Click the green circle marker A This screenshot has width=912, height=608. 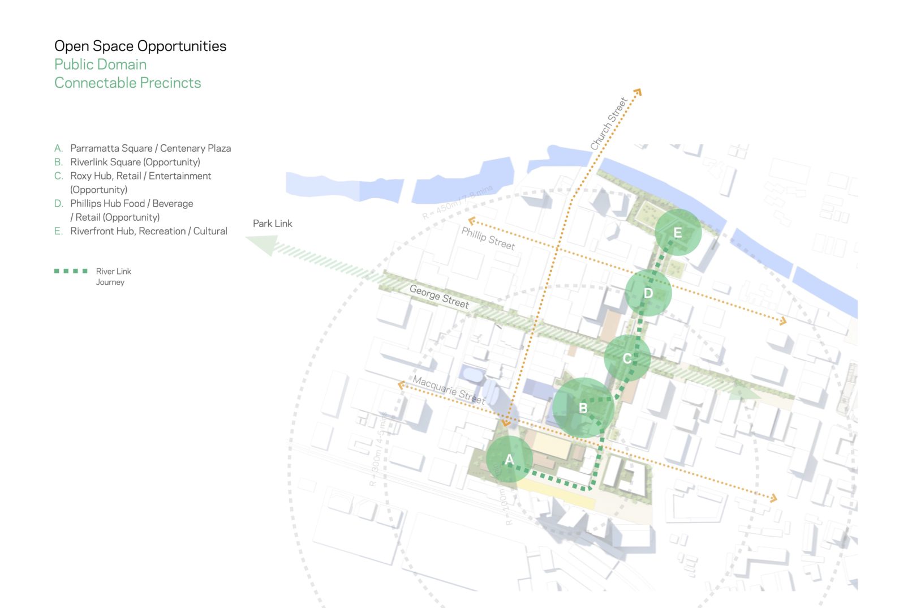509,459
